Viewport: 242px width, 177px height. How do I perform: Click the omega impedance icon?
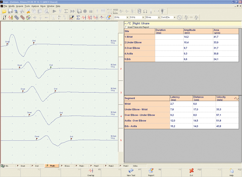(x=145, y=11)
